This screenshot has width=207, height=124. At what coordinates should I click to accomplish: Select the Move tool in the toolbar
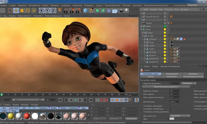(16, 11)
